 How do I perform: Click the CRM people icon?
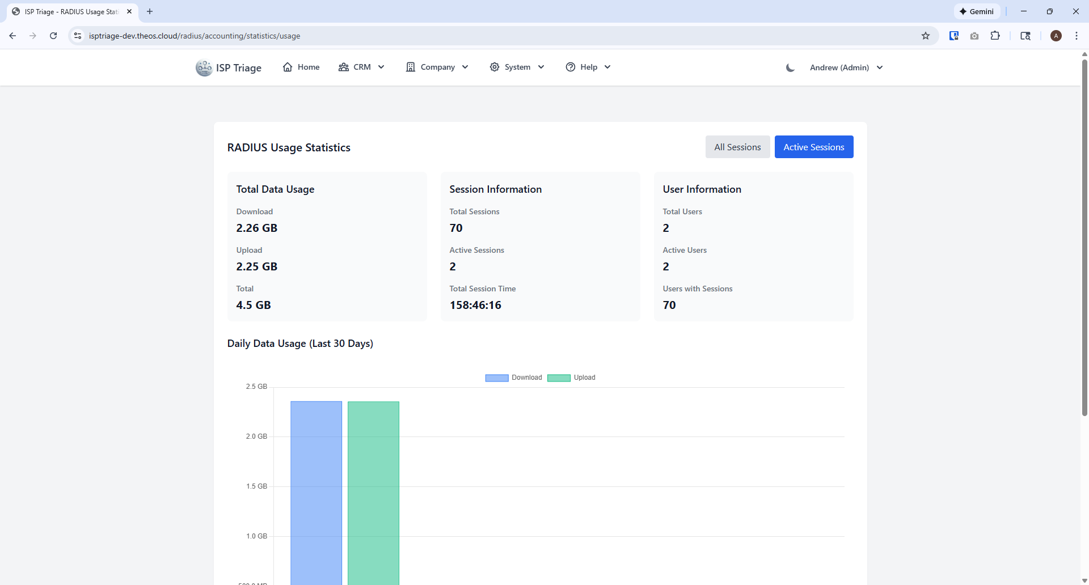[344, 67]
